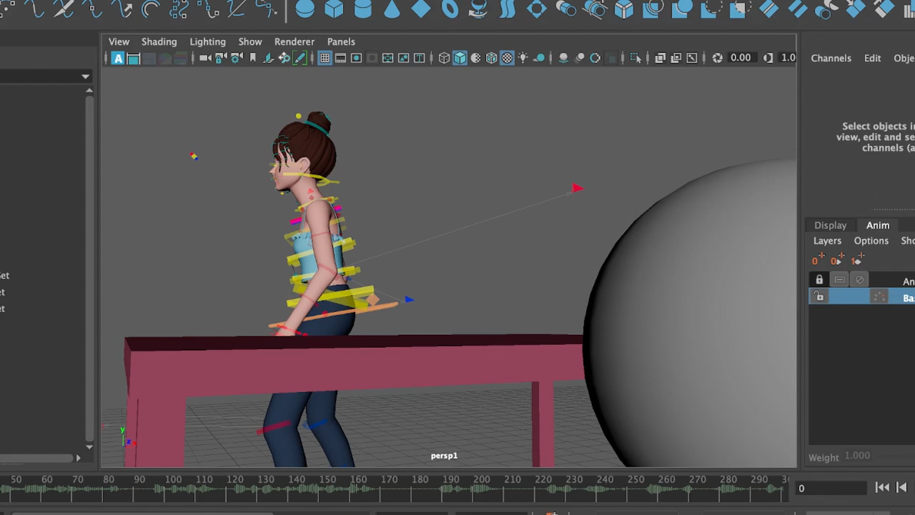Click the go to start playback button
The width and height of the screenshot is (915, 515).
click(882, 488)
